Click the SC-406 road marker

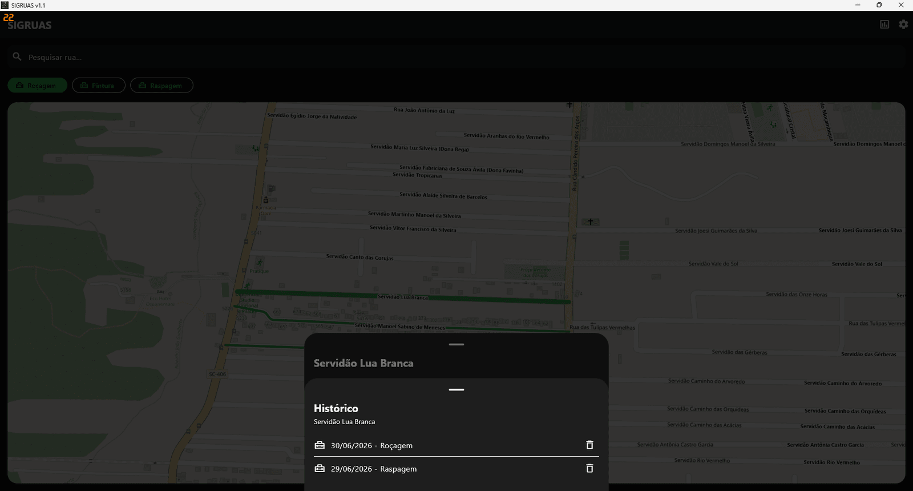pos(217,375)
